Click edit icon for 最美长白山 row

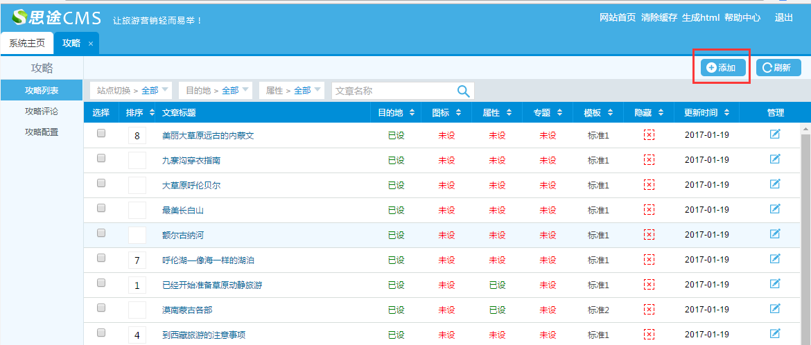pos(775,209)
